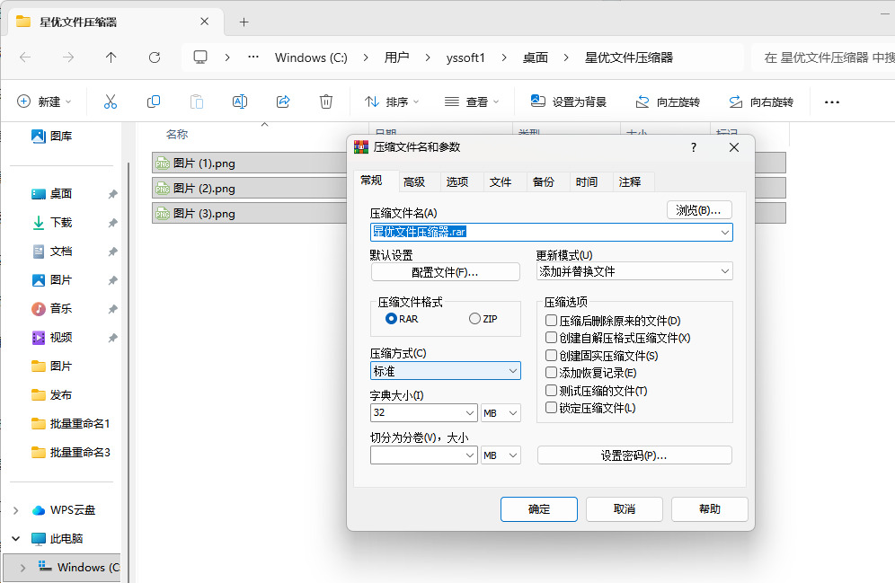Open the address bar ellipsis breadcrumb menu
895x583 pixels.
point(253,57)
